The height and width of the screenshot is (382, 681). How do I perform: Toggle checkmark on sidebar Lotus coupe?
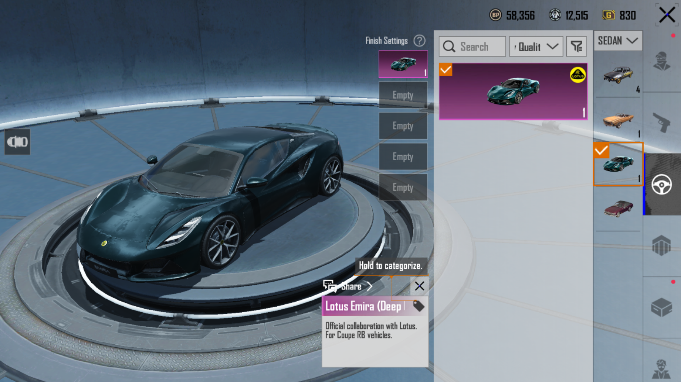[x=601, y=151]
